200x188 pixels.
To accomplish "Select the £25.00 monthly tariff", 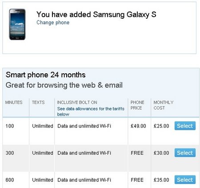I will tap(185, 126).
